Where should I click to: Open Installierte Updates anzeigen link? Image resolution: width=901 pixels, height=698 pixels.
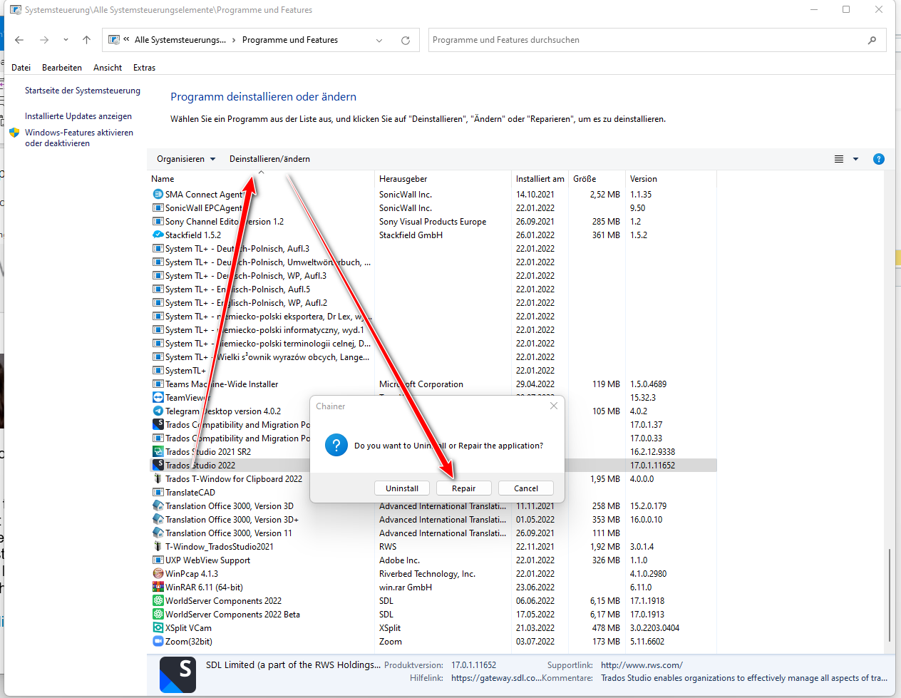pyautogui.click(x=78, y=116)
